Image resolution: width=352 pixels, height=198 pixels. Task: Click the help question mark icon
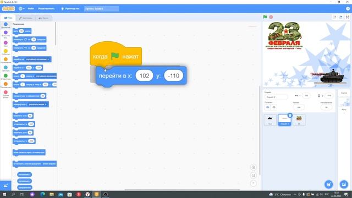point(348,9)
